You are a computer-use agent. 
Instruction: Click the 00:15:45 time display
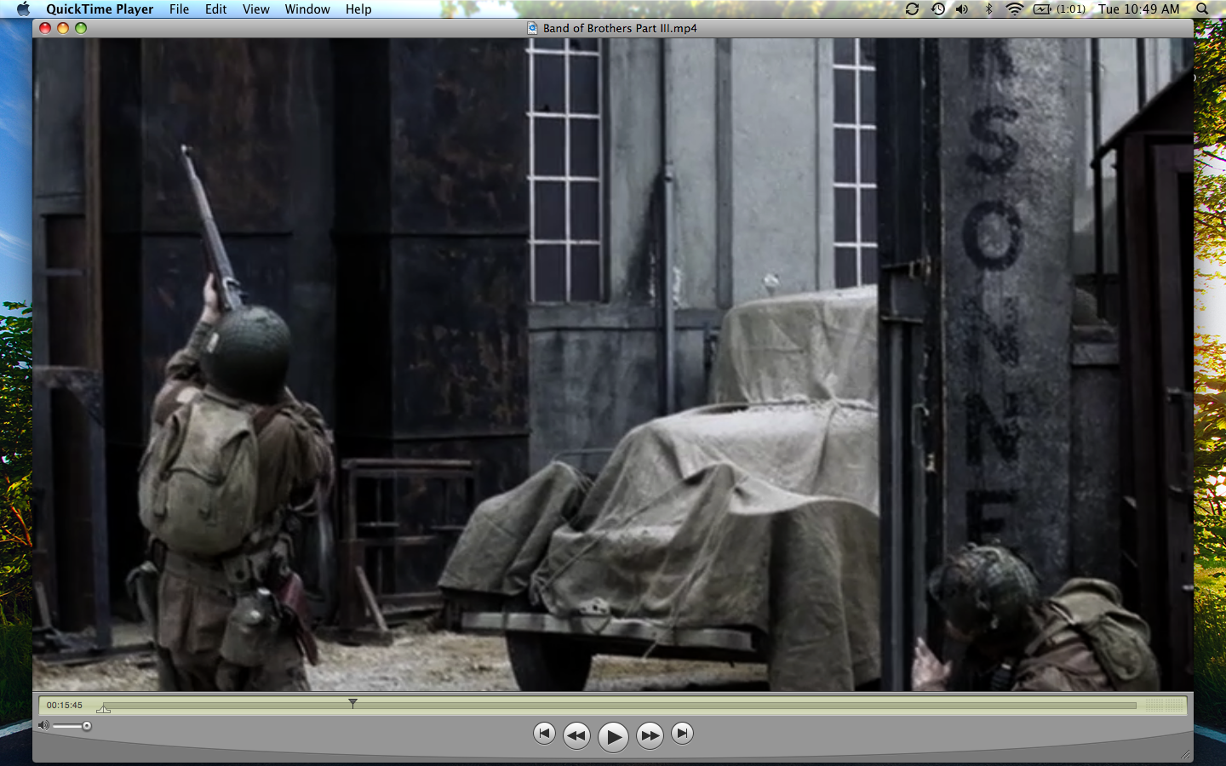65,705
